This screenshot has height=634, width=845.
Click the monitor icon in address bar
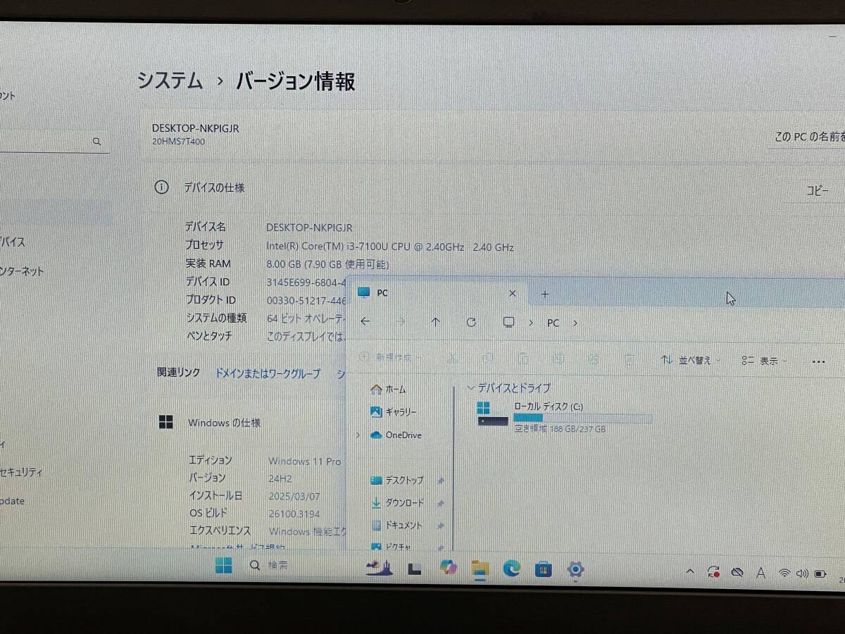pyautogui.click(x=508, y=322)
